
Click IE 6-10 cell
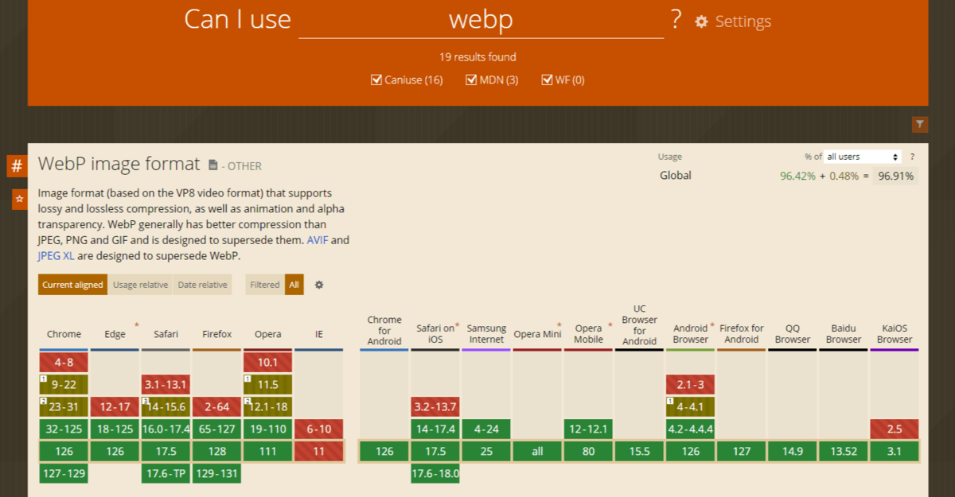pyautogui.click(x=319, y=429)
